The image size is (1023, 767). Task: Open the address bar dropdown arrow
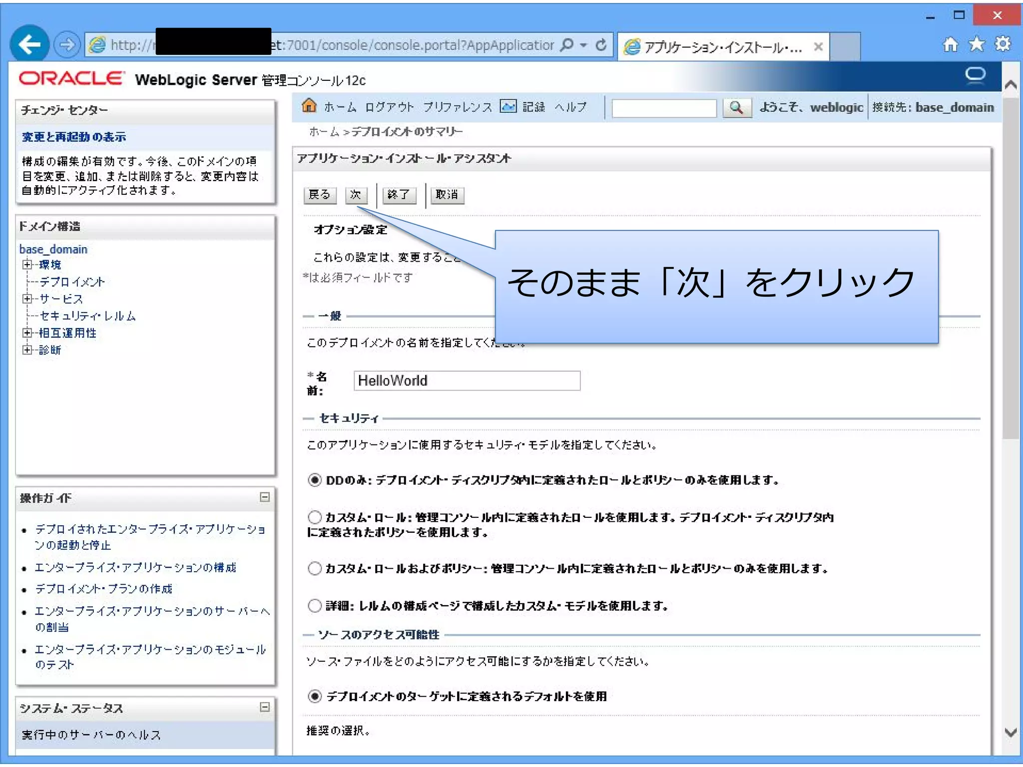pos(583,45)
